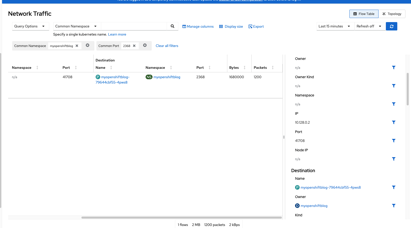Delete the entire Common Port filter group

coord(145,45)
